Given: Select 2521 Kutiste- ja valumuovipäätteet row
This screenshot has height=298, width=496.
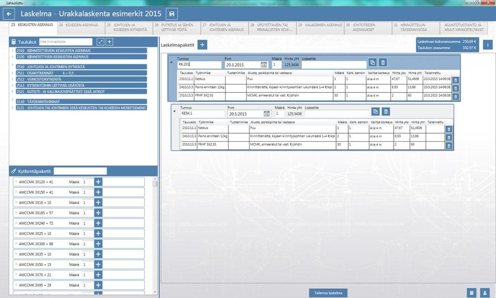Looking at the screenshot, I should [81, 91].
